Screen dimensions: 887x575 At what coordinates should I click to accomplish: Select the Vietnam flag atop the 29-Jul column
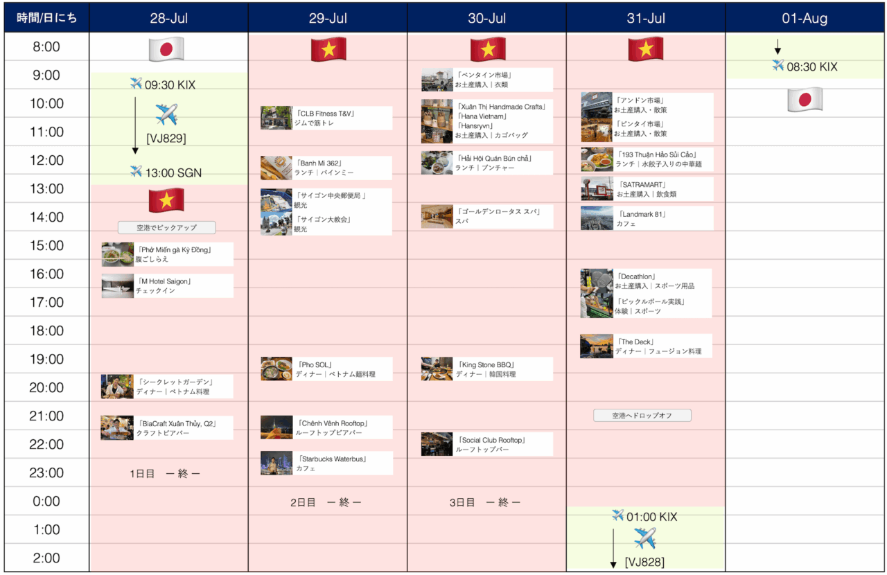pos(328,49)
